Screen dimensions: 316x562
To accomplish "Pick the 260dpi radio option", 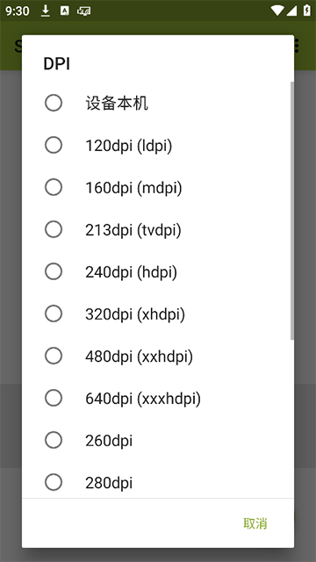I will 158,441.
